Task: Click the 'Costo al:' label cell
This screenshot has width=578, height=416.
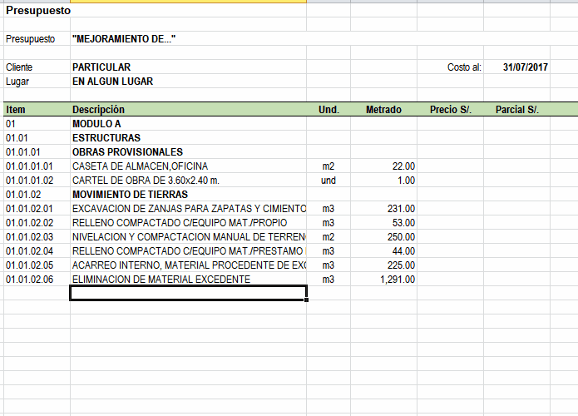Action: pyautogui.click(x=450, y=67)
